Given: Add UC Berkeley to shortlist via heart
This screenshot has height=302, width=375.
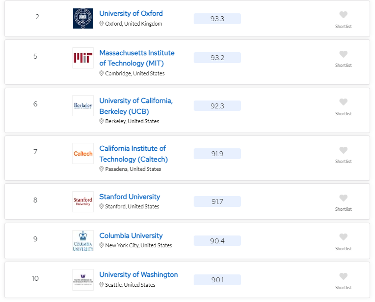Looking at the screenshot, I should click(343, 102).
